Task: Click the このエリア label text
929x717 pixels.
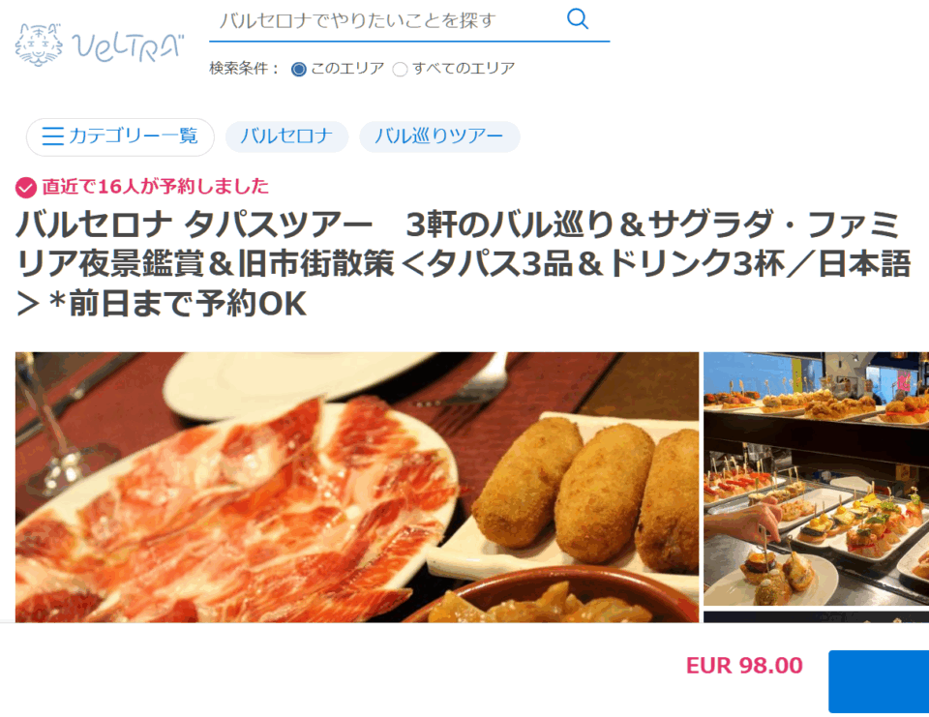Action: coord(347,69)
